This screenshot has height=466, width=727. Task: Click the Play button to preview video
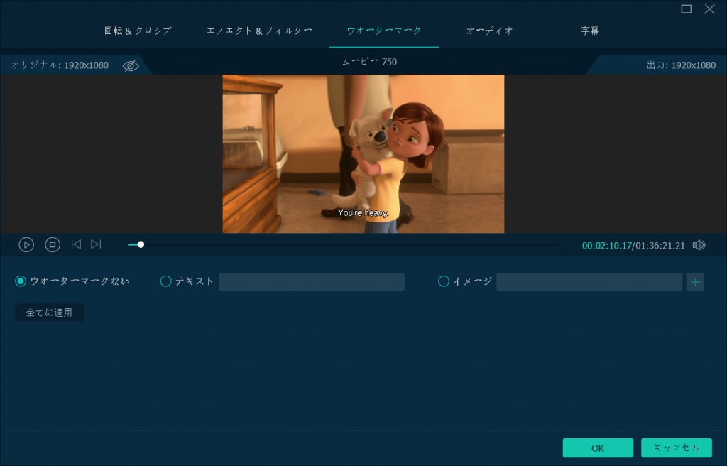tap(26, 244)
